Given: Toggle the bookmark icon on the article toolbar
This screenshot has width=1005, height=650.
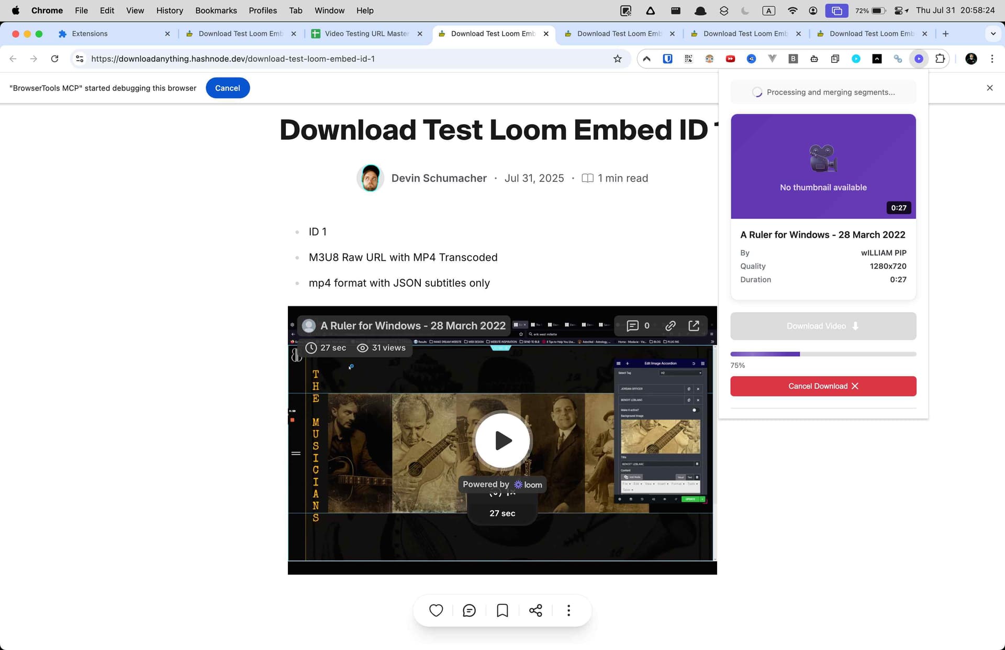Looking at the screenshot, I should pyautogui.click(x=502, y=610).
